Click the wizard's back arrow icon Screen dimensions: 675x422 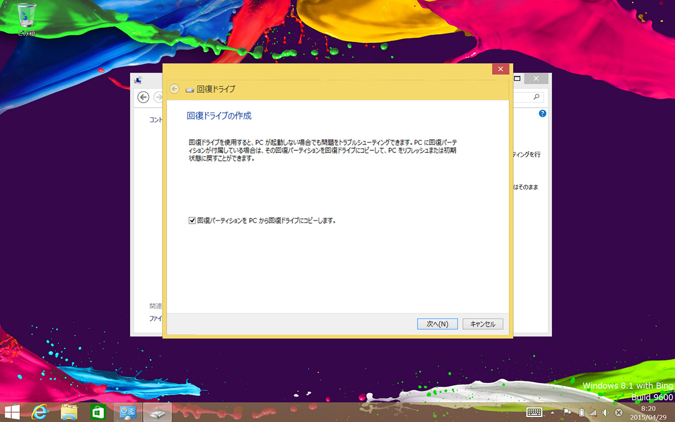pyautogui.click(x=175, y=89)
